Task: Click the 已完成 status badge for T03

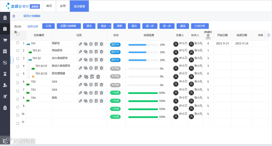Action: click(x=115, y=93)
